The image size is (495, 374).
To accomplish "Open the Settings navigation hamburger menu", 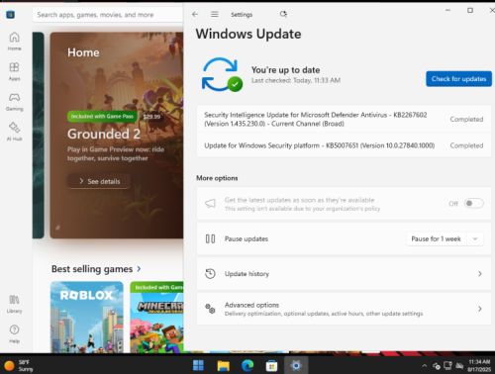I will pyautogui.click(x=215, y=14).
